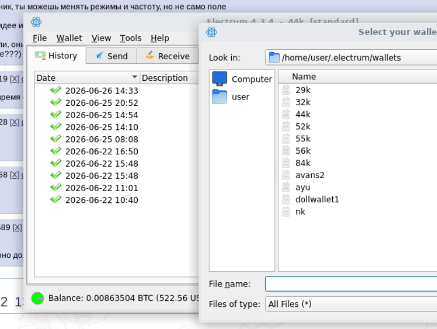Click the Electrum logo in main window title
Screen dimensions: 437x329
coord(36,22)
